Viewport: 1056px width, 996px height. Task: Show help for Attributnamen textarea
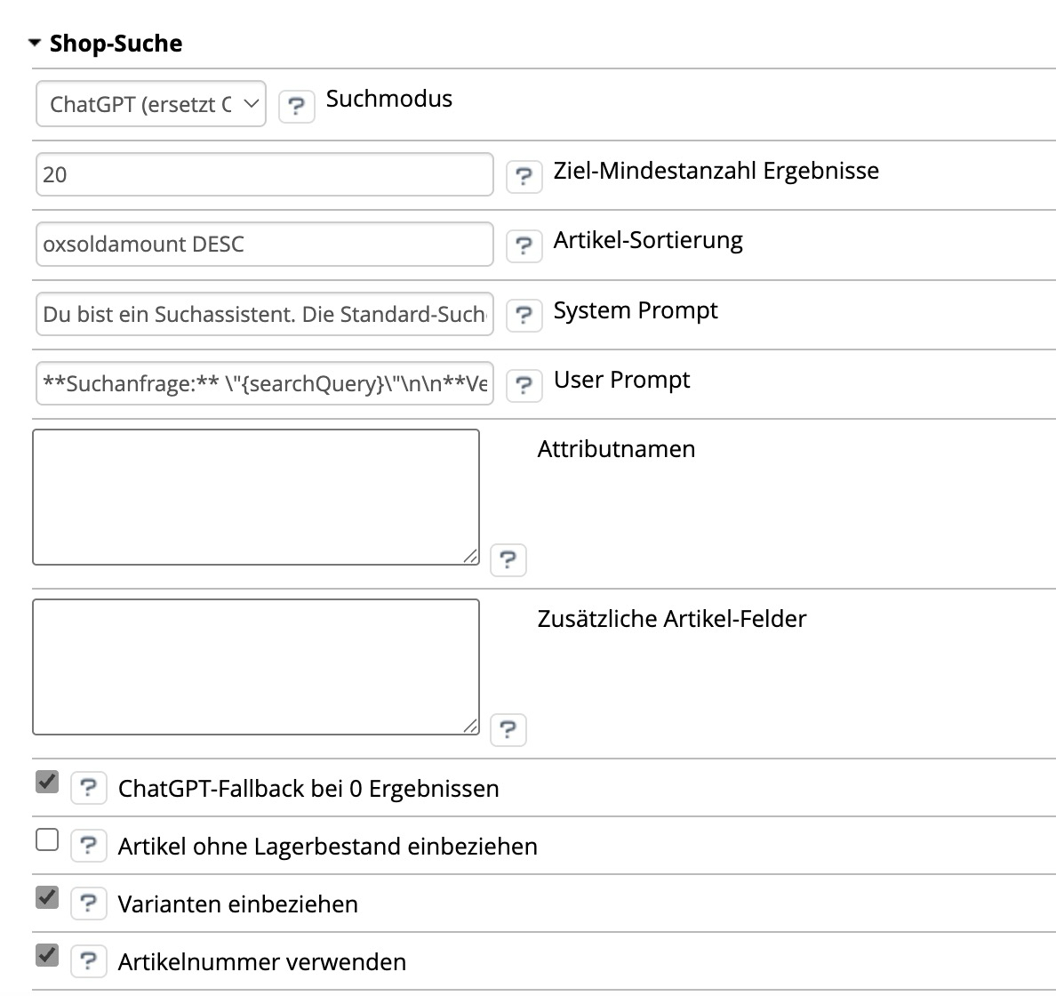click(508, 560)
